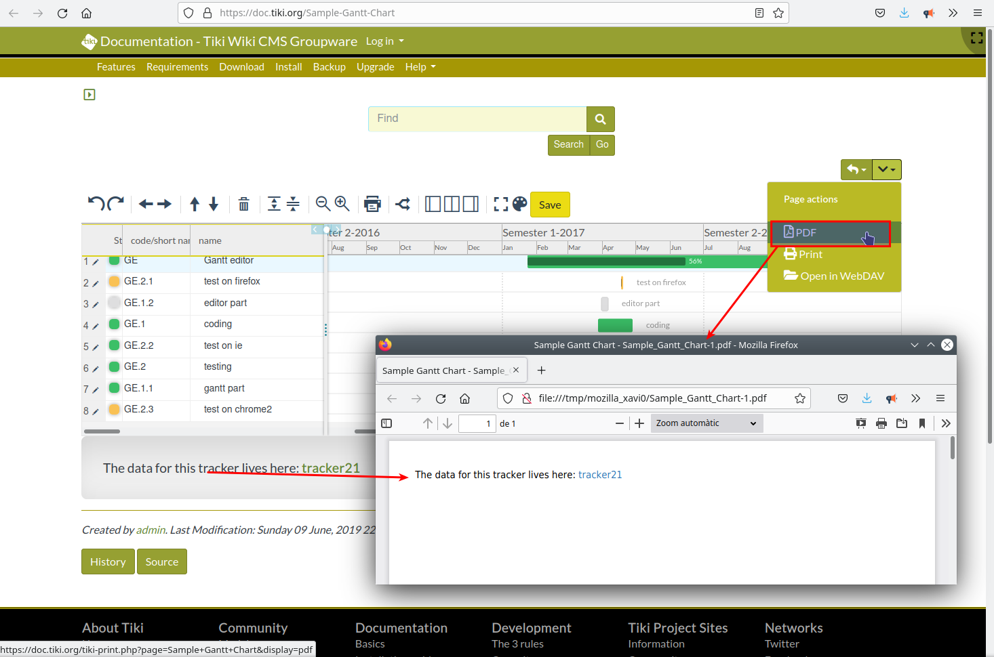Open Backup menu item

point(330,67)
